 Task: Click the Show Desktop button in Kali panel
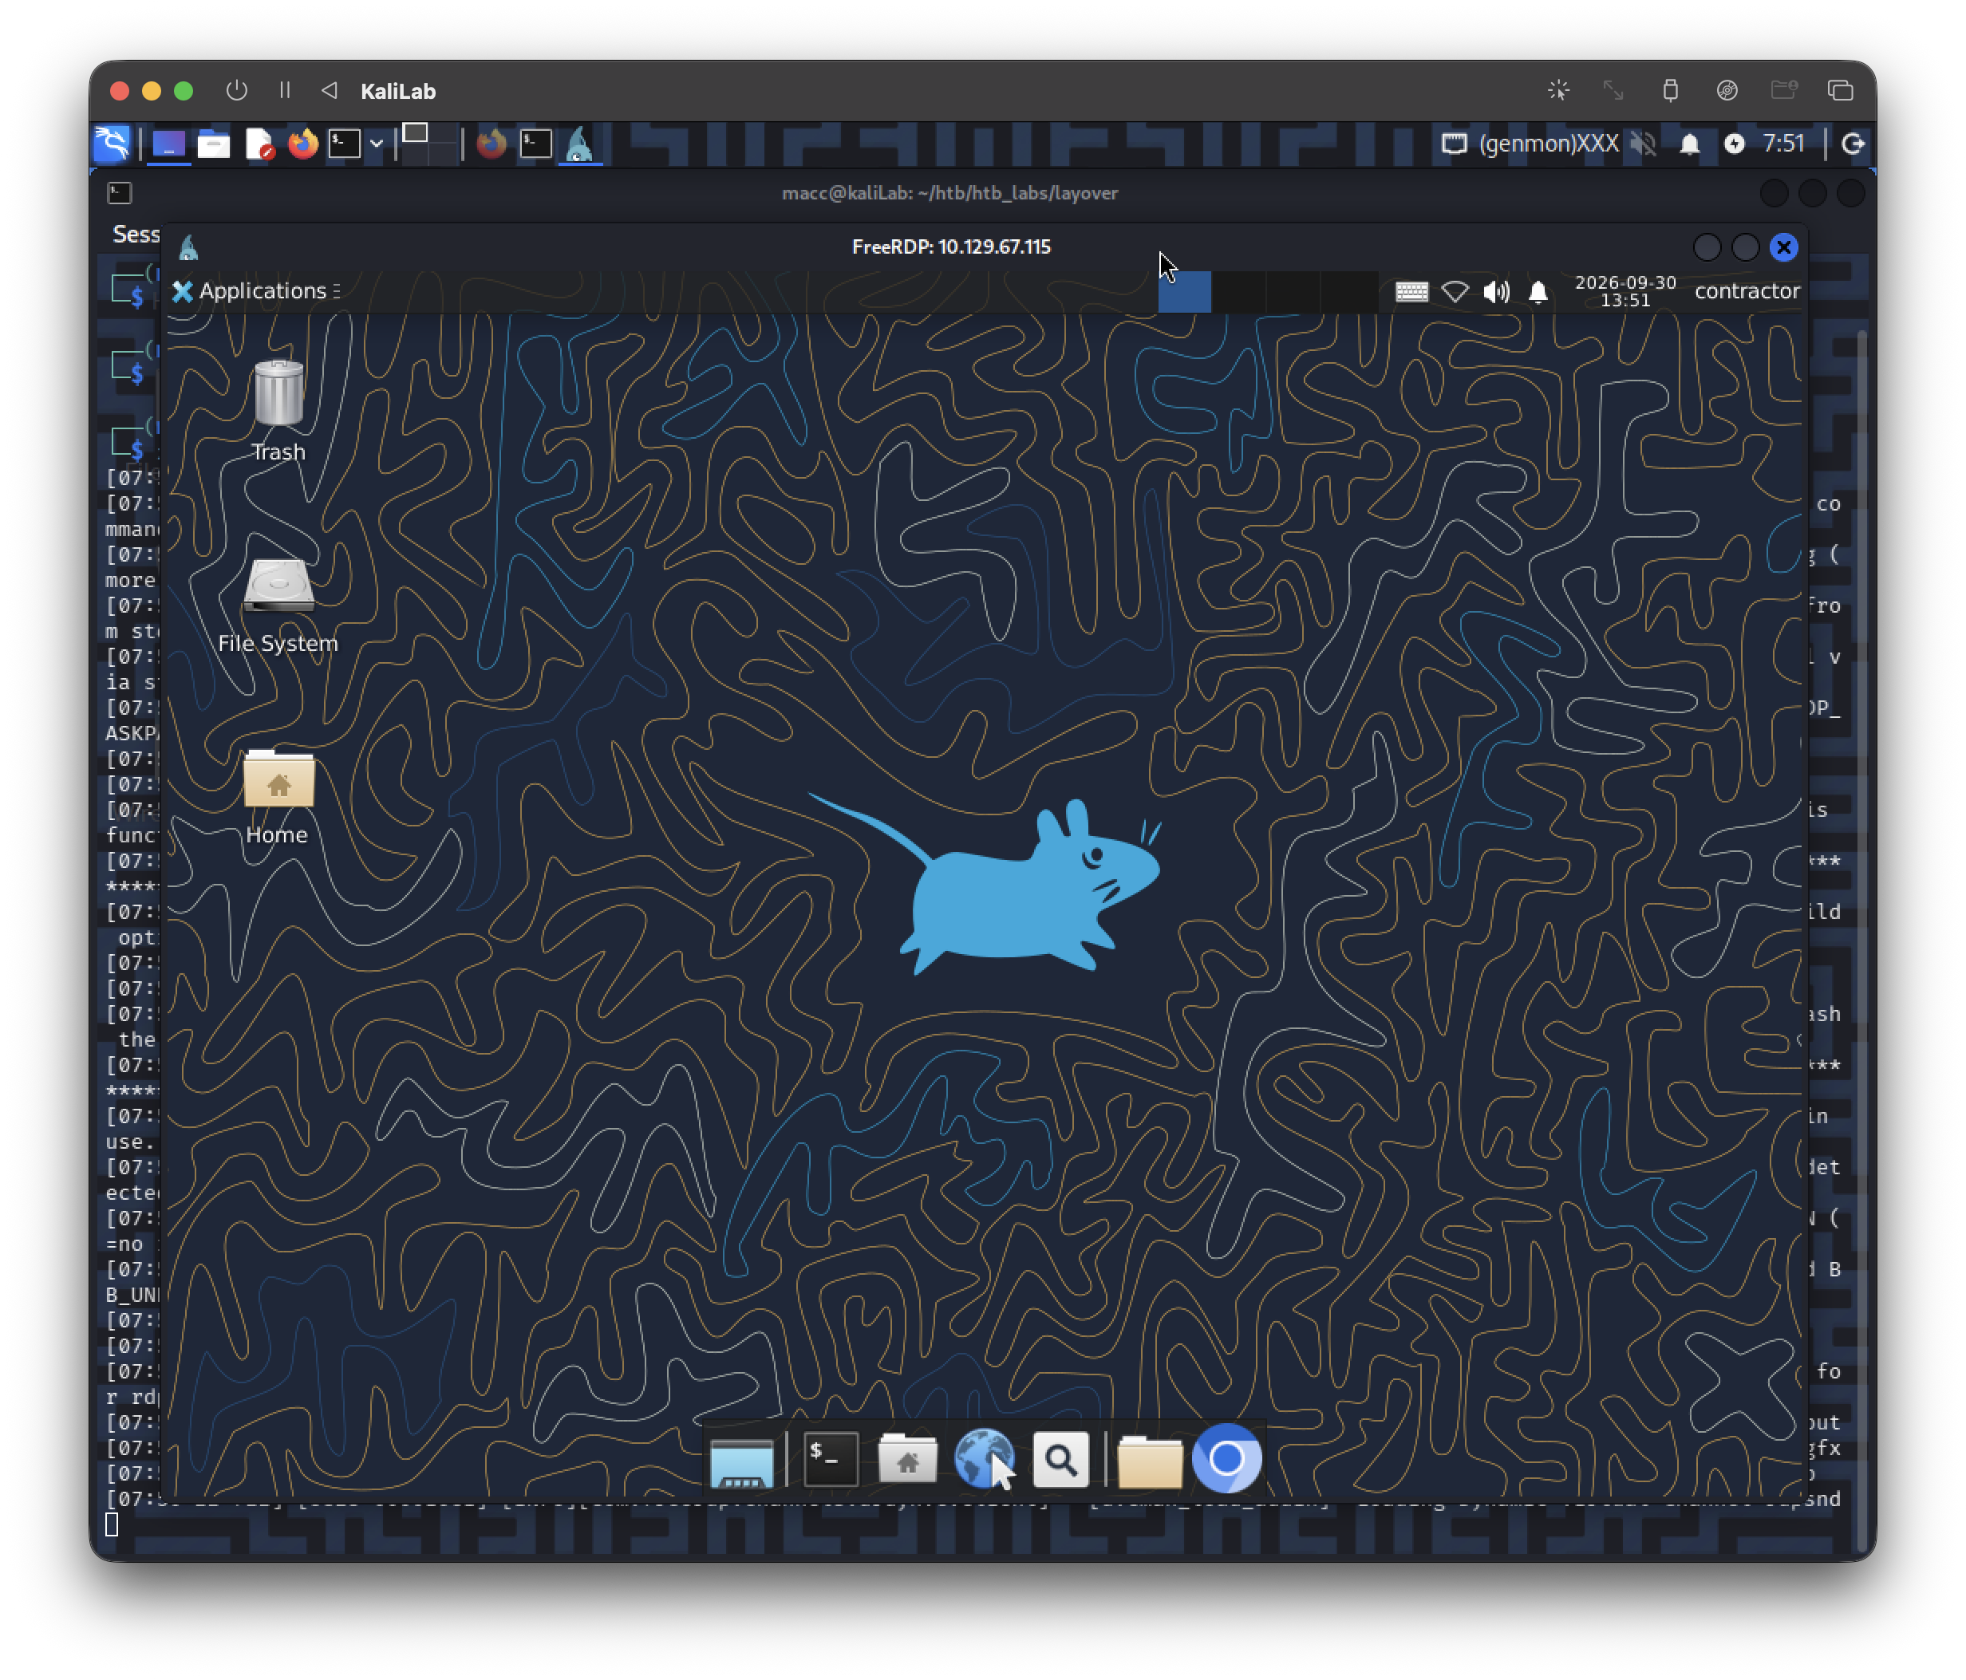[169, 144]
